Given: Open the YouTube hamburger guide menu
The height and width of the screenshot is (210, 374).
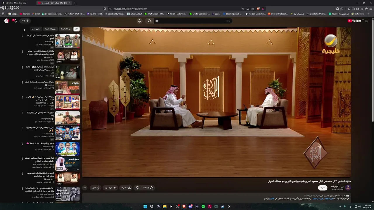Looking at the screenshot, I should (366, 21).
